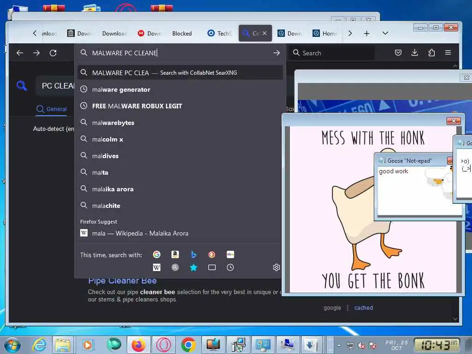Open Windows Explorer folder on the taskbar
Viewport: 472px width, 354px height.
point(63,345)
